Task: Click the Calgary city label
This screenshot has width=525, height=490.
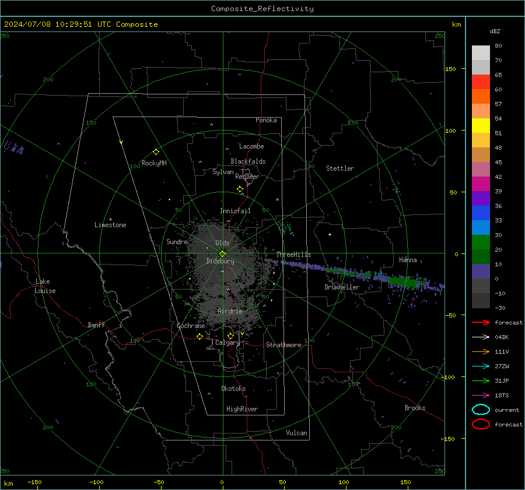Action: coord(228,343)
